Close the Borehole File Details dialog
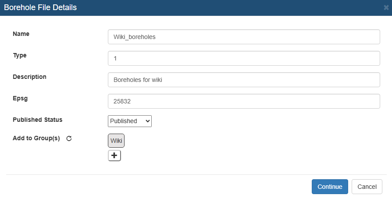 pyautogui.click(x=386, y=8)
